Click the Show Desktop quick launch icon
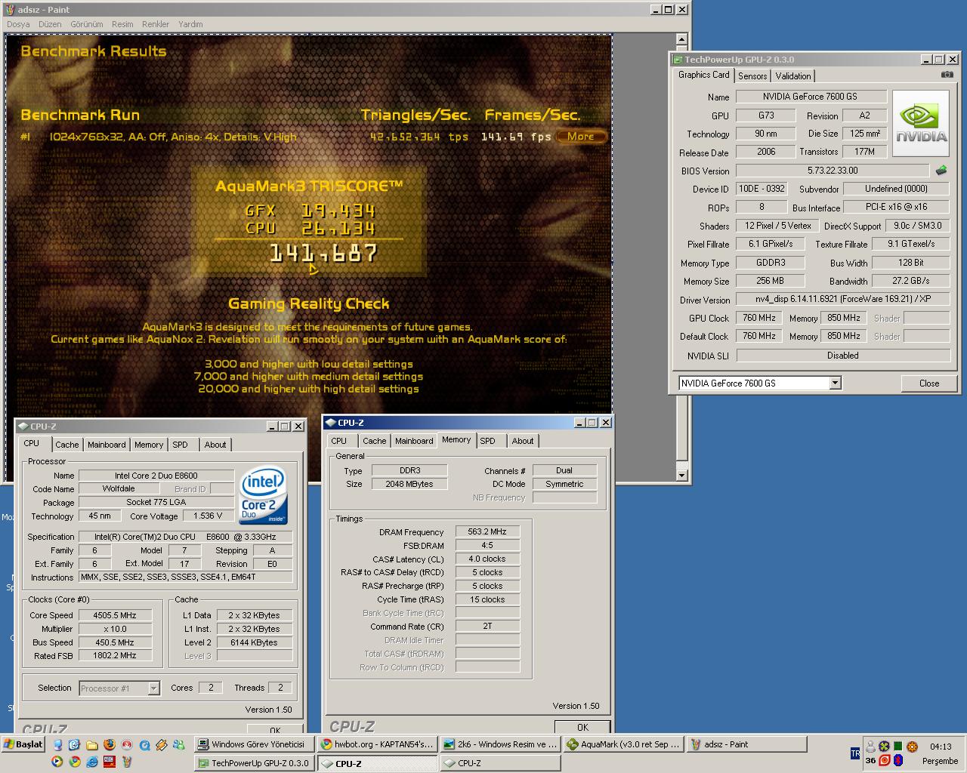Image resolution: width=967 pixels, height=773 pixels. tap(74, 744)
